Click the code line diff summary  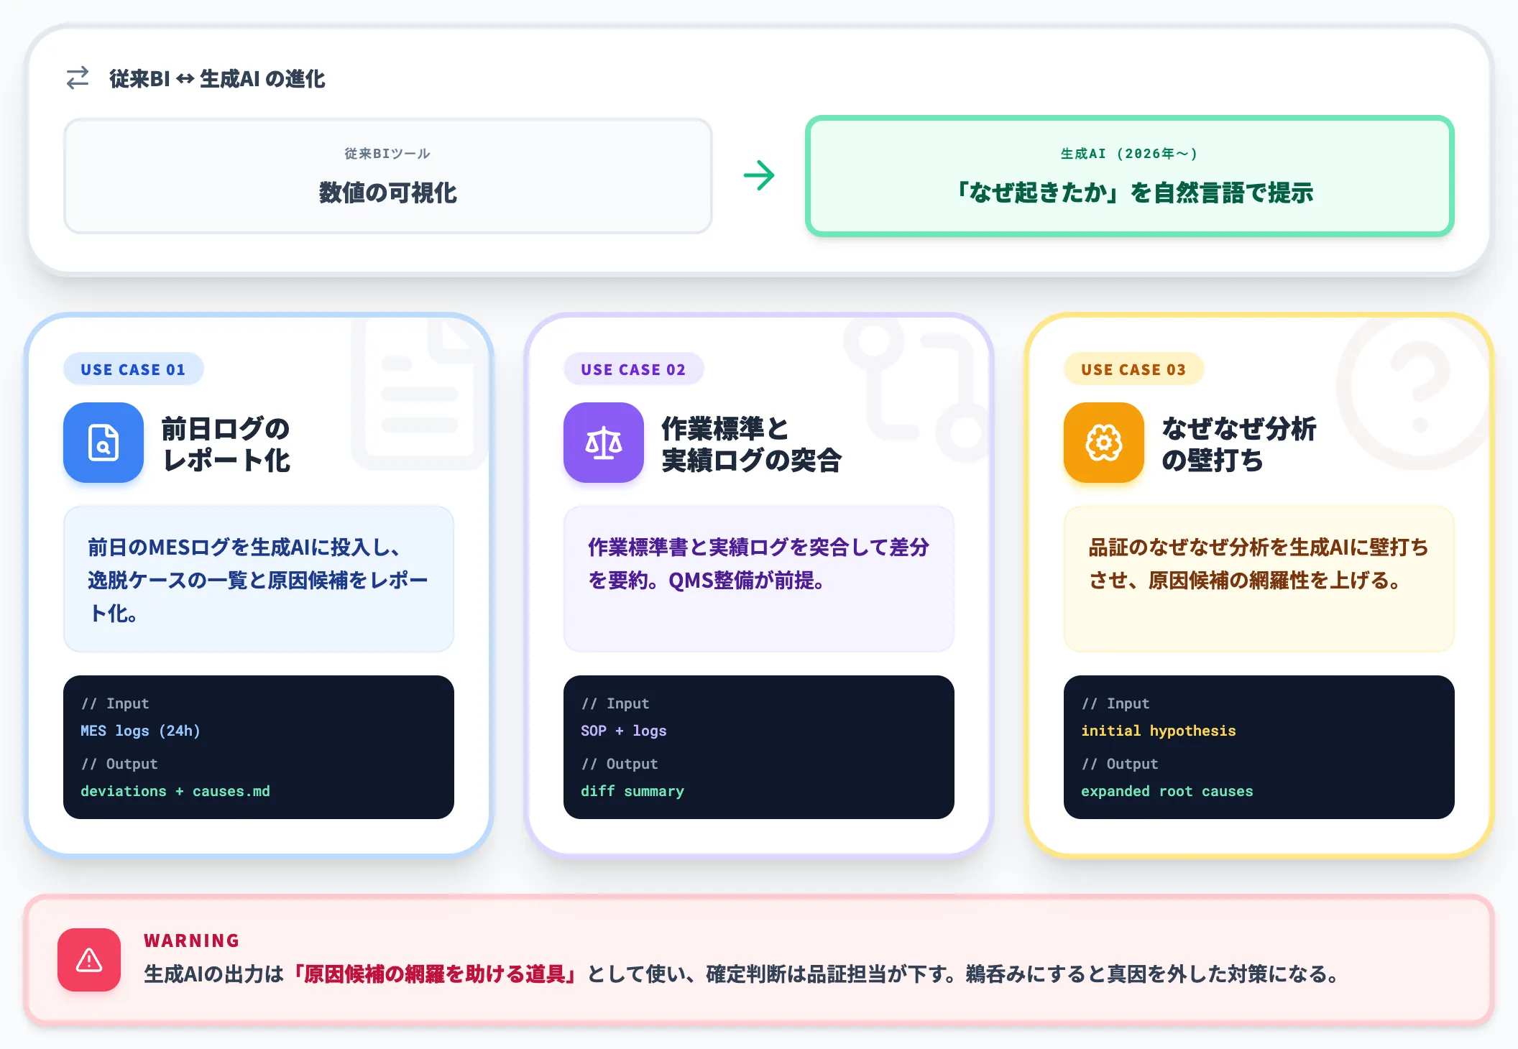click(632, 791)
